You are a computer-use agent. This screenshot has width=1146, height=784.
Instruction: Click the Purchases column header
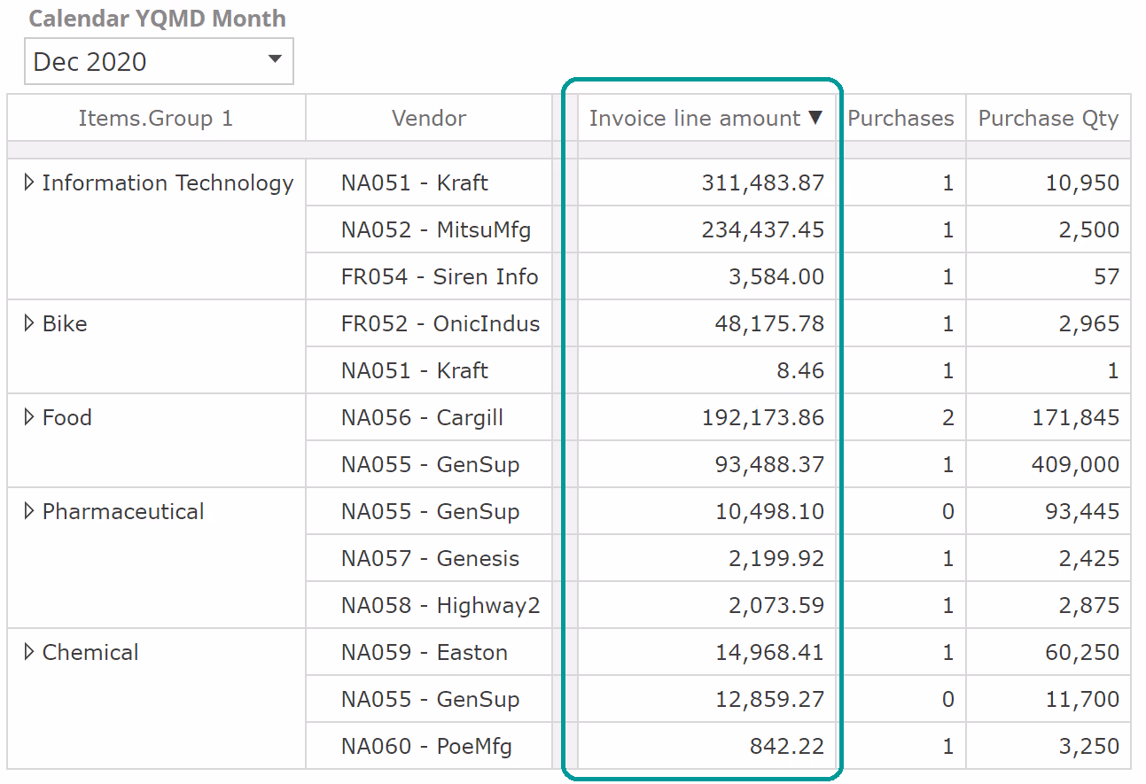coord(900,118)
